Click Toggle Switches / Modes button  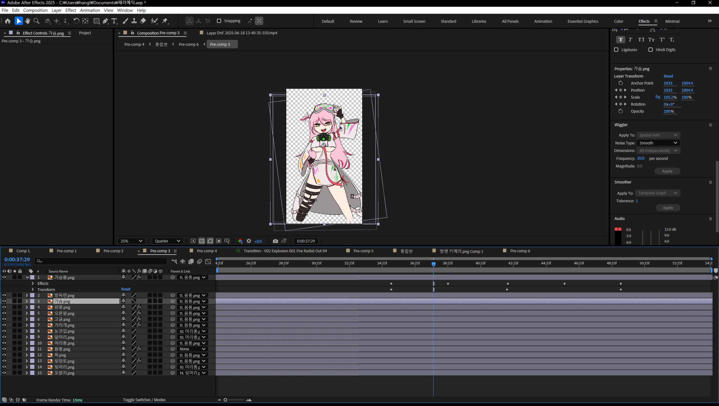point(144,400)
